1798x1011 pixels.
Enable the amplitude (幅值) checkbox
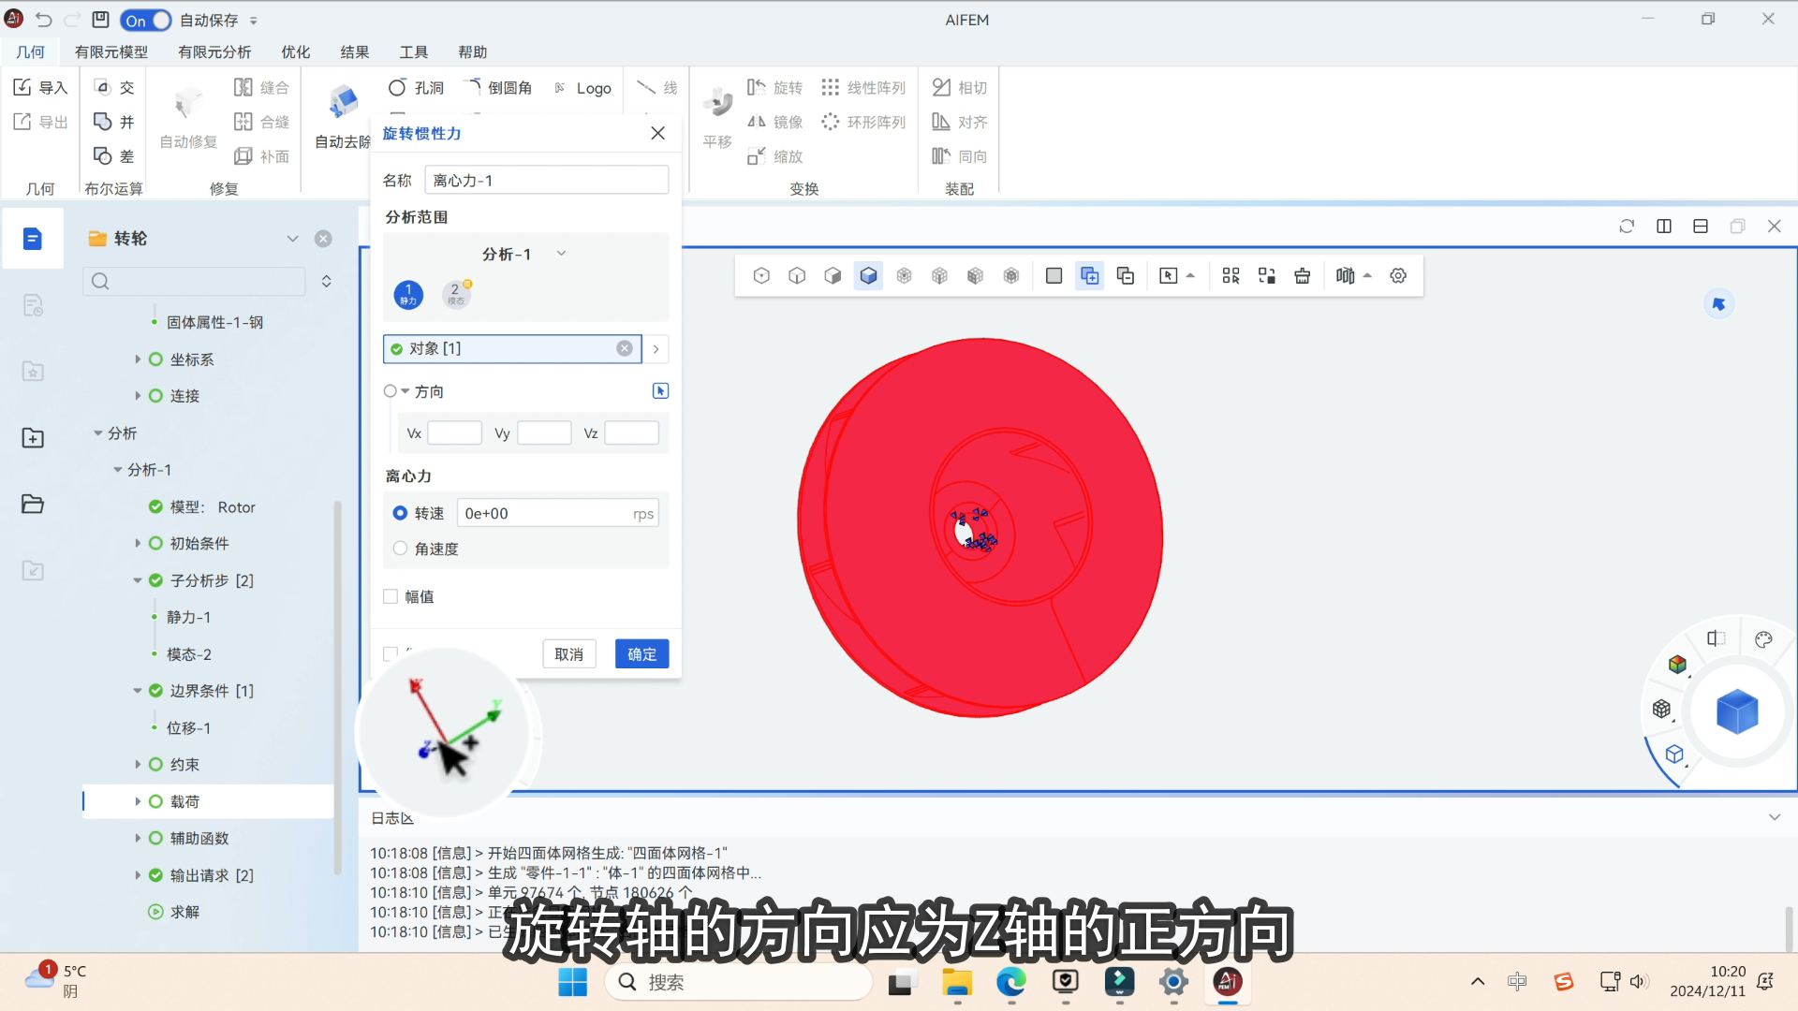point(391,596)
